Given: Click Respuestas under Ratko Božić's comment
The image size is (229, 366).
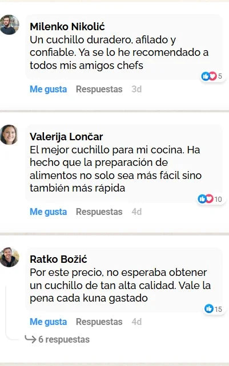Looking at the screenshot, I should coord(99,322).
